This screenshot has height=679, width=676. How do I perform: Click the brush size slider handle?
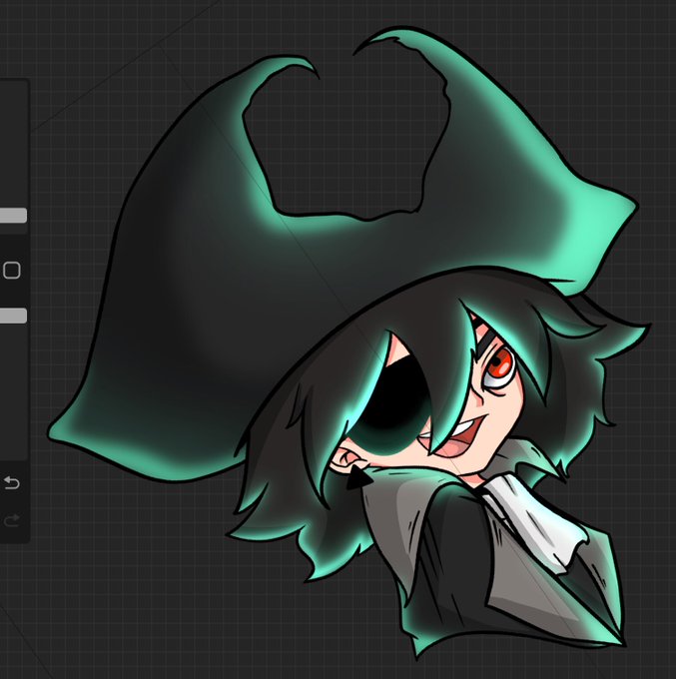pyautogui.click(x=13, y=216)
